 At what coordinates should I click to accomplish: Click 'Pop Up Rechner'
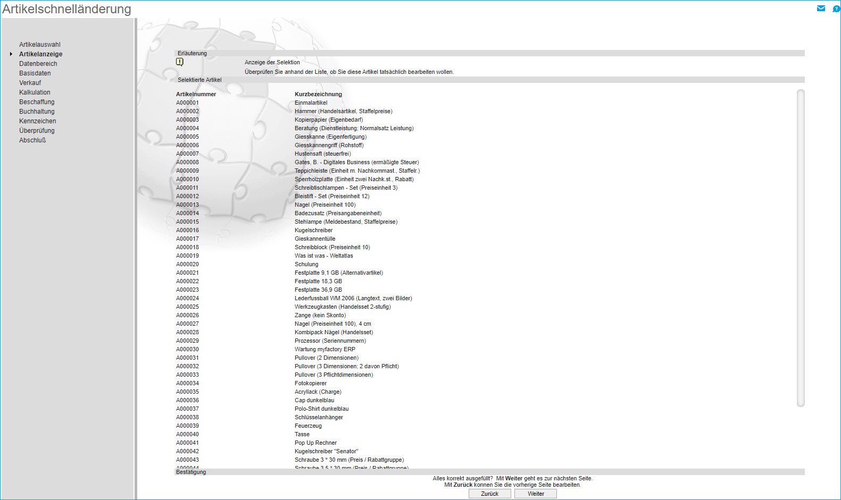(316, 443)
